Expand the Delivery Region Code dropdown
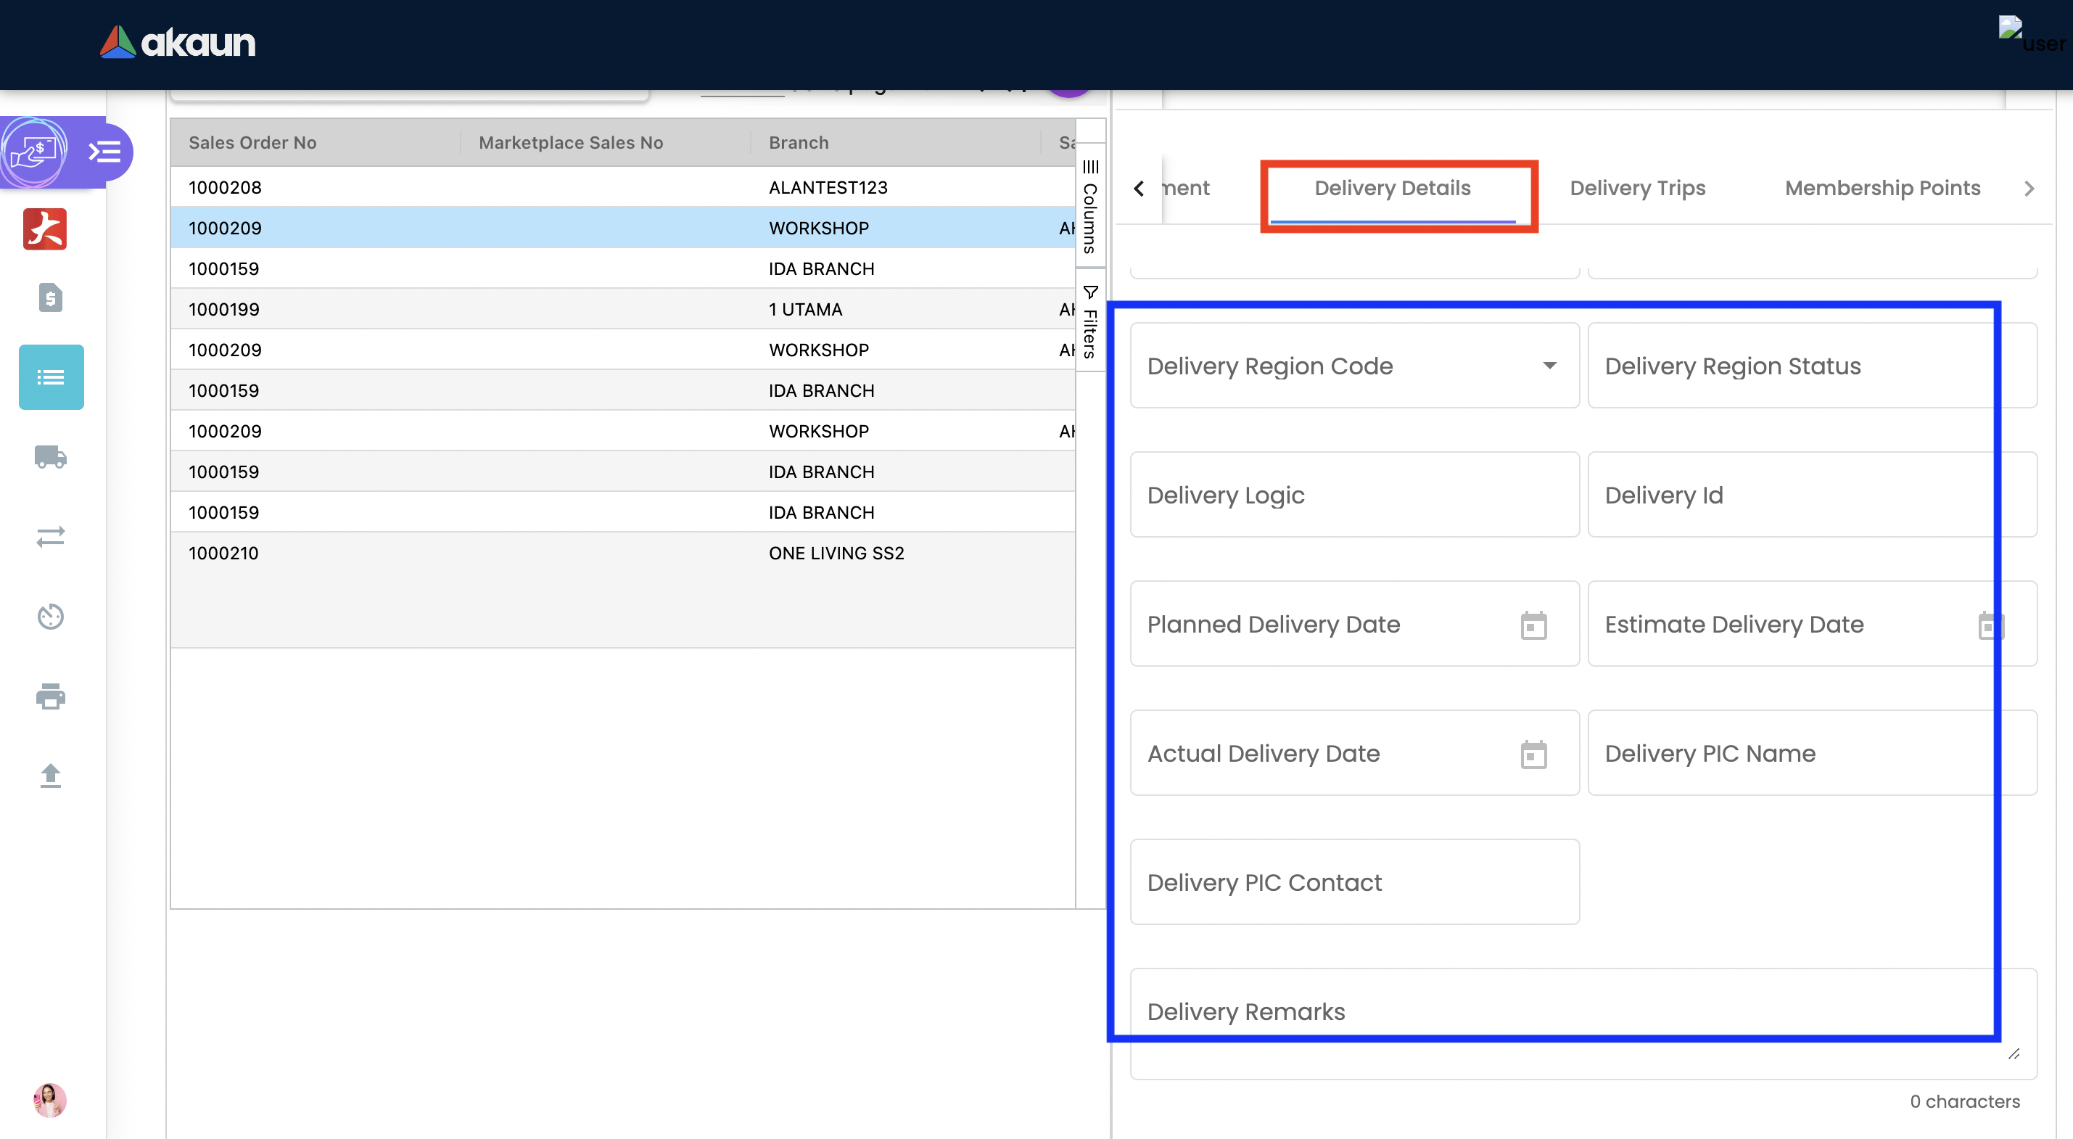This screenshot has width=2073, height=1139. pos(1549,366)
